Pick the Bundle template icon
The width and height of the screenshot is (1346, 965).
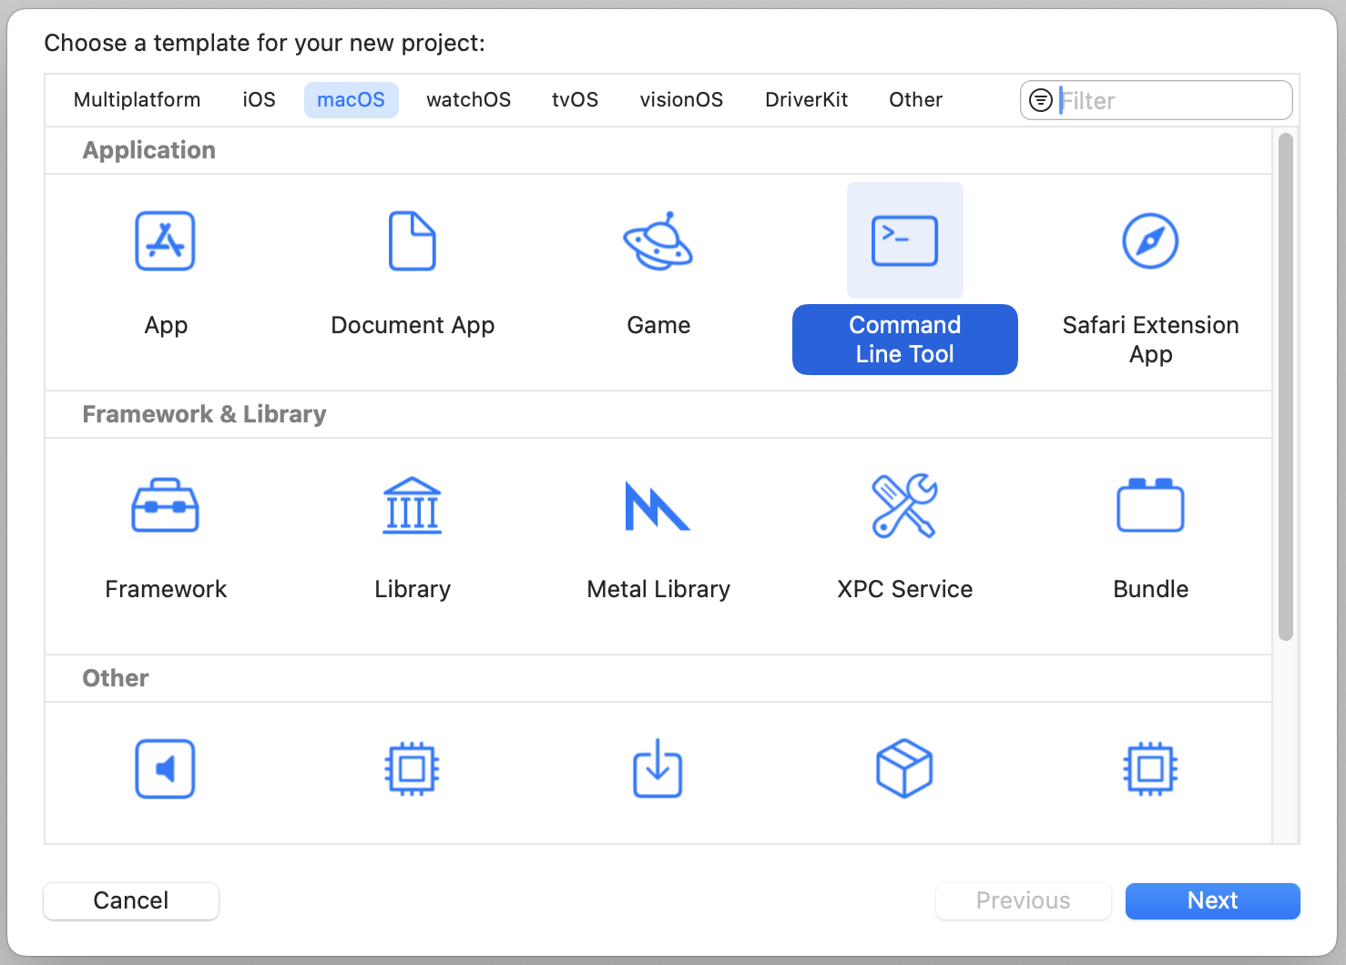pyautogui.click(x=1150, y=505)
